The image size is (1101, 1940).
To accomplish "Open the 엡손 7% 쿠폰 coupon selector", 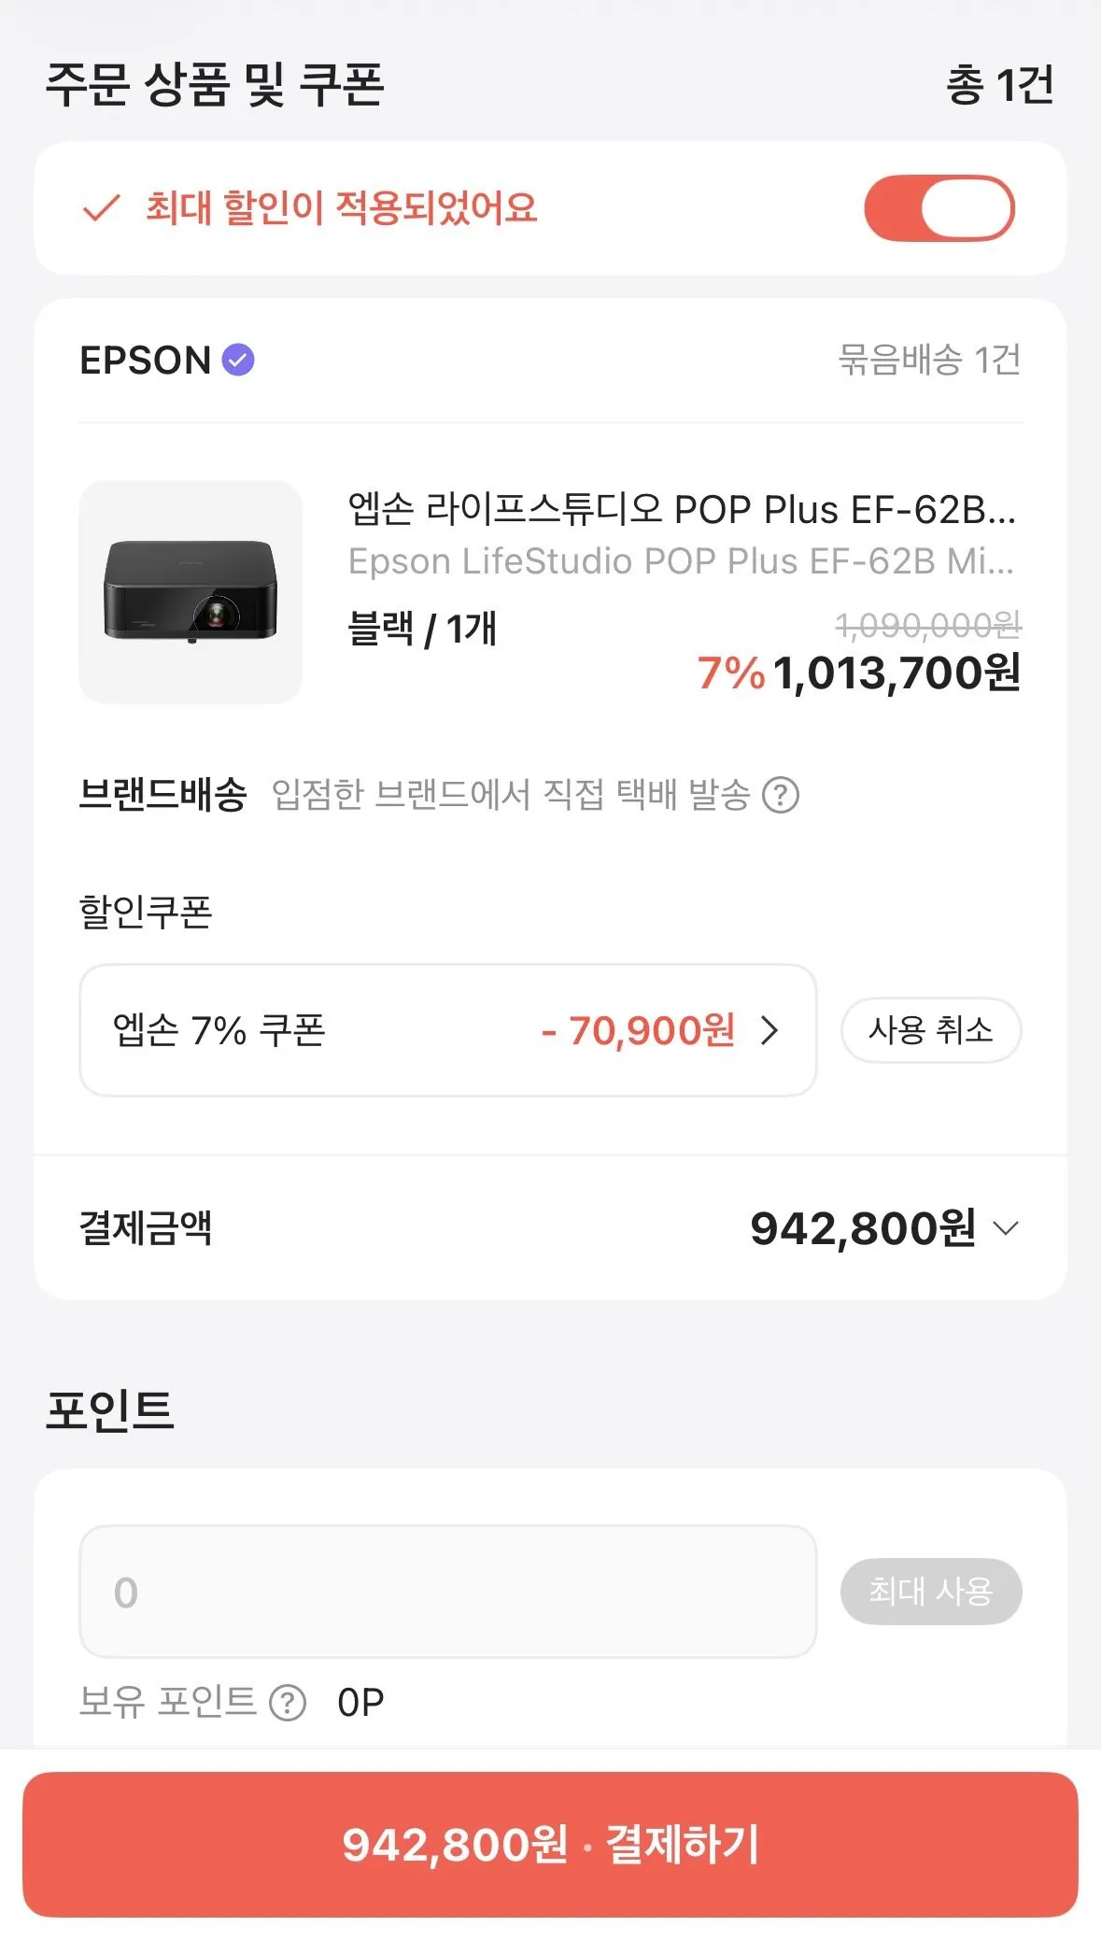I will (447, 1030).
